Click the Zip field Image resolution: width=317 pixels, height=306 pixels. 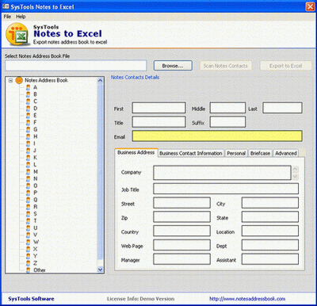coord(181,217)
